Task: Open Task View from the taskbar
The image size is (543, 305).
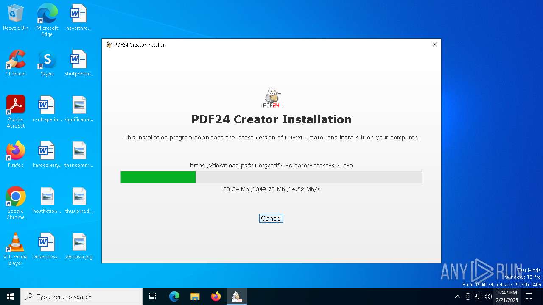Action: click(153, 297)
